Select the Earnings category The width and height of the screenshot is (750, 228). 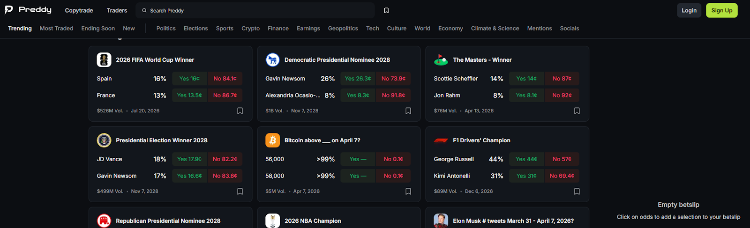point(308,29)
